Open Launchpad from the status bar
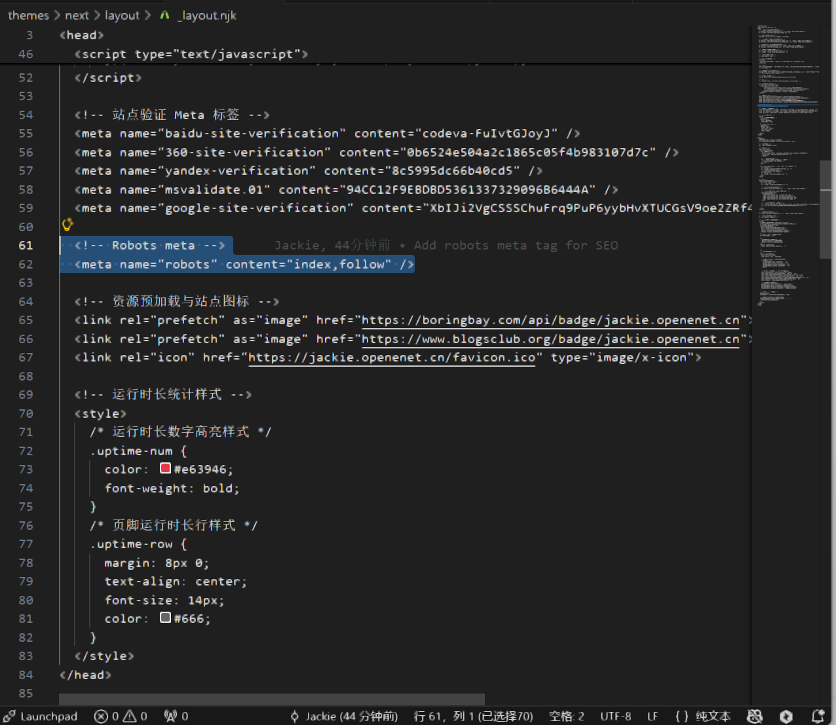Screen dimensions: 836x725 tap(41, 716)
